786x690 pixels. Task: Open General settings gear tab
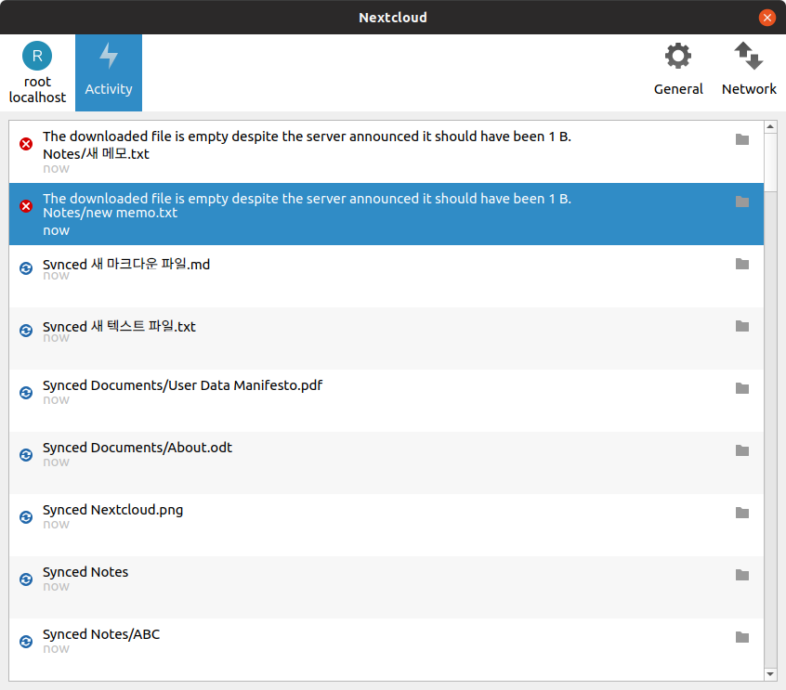pyautogui.click(x=678, y=71)
